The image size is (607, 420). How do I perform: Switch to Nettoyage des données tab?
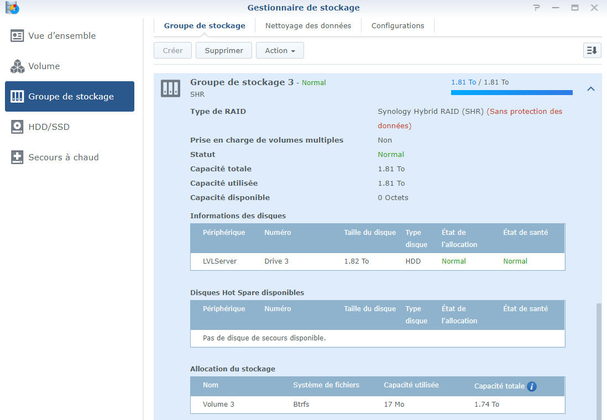308,25
